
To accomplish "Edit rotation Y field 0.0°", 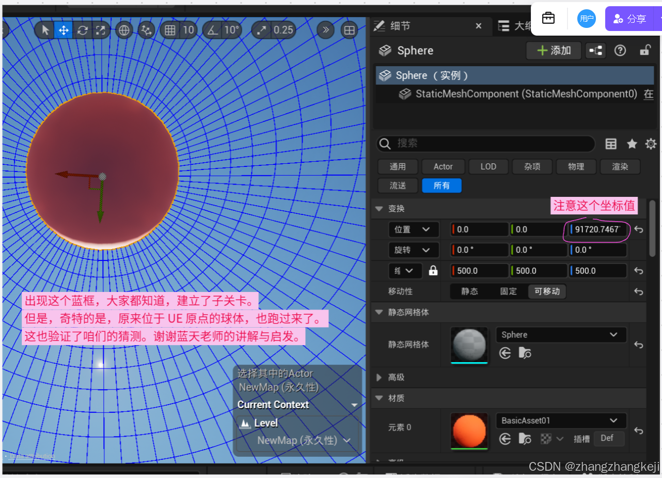I will pyautogui.click(x=539, y=250).
